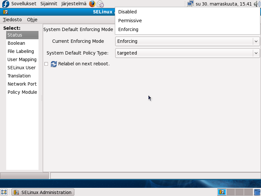Click the date and time clock
Image resolution: width=261 pixels, height=196 pixels.
(223, 4)
